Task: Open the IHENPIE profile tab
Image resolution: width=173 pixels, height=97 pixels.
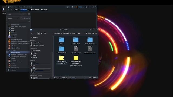Action: (x=44, y=10)
